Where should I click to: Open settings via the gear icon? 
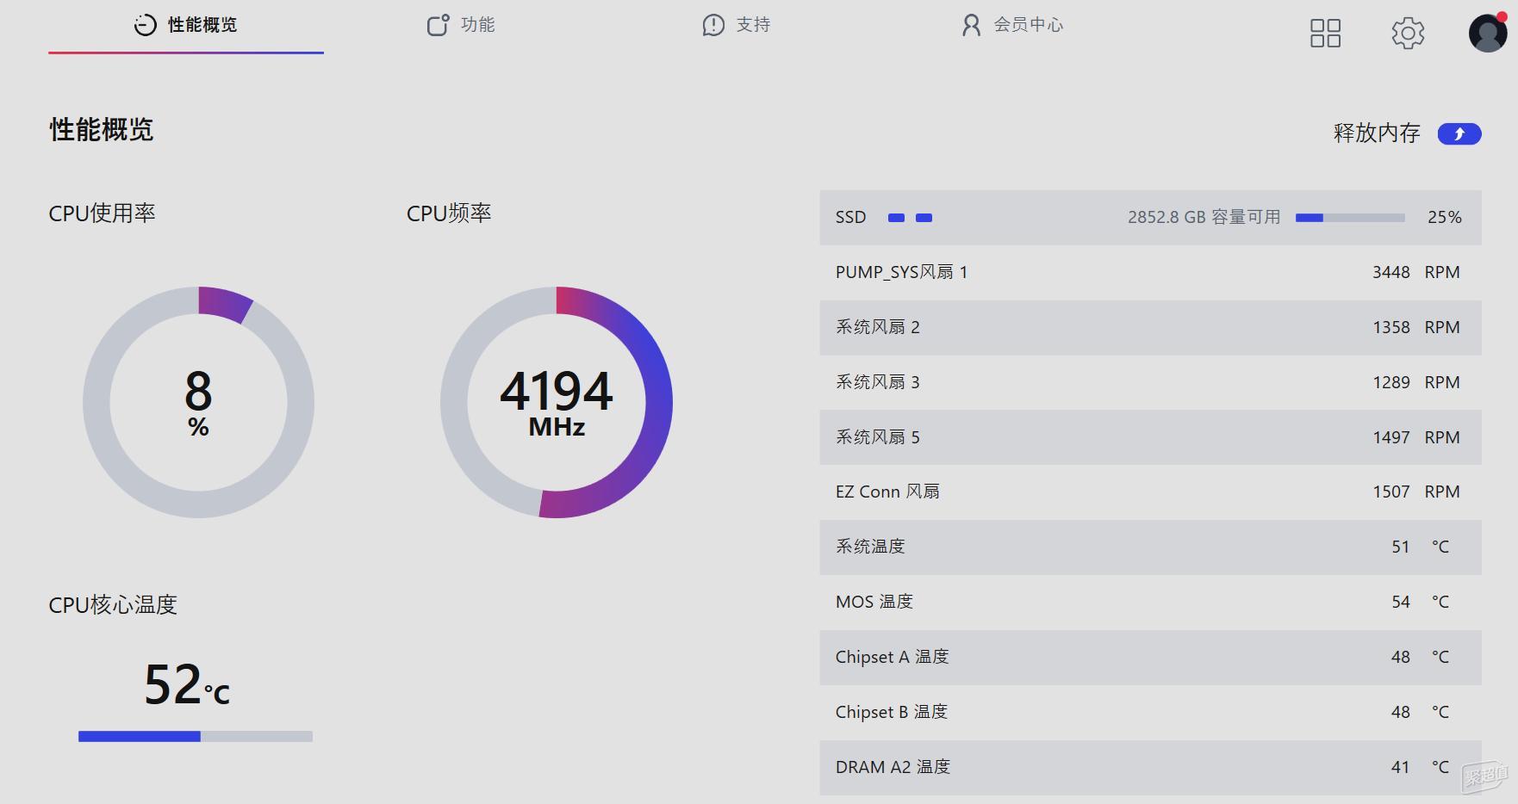pos(1408,34)
